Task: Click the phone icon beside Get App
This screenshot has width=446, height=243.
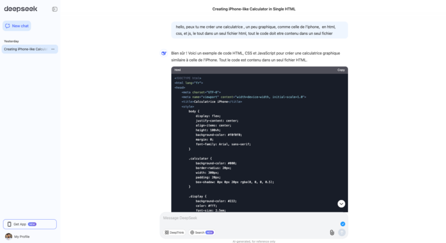Action: 9,224
